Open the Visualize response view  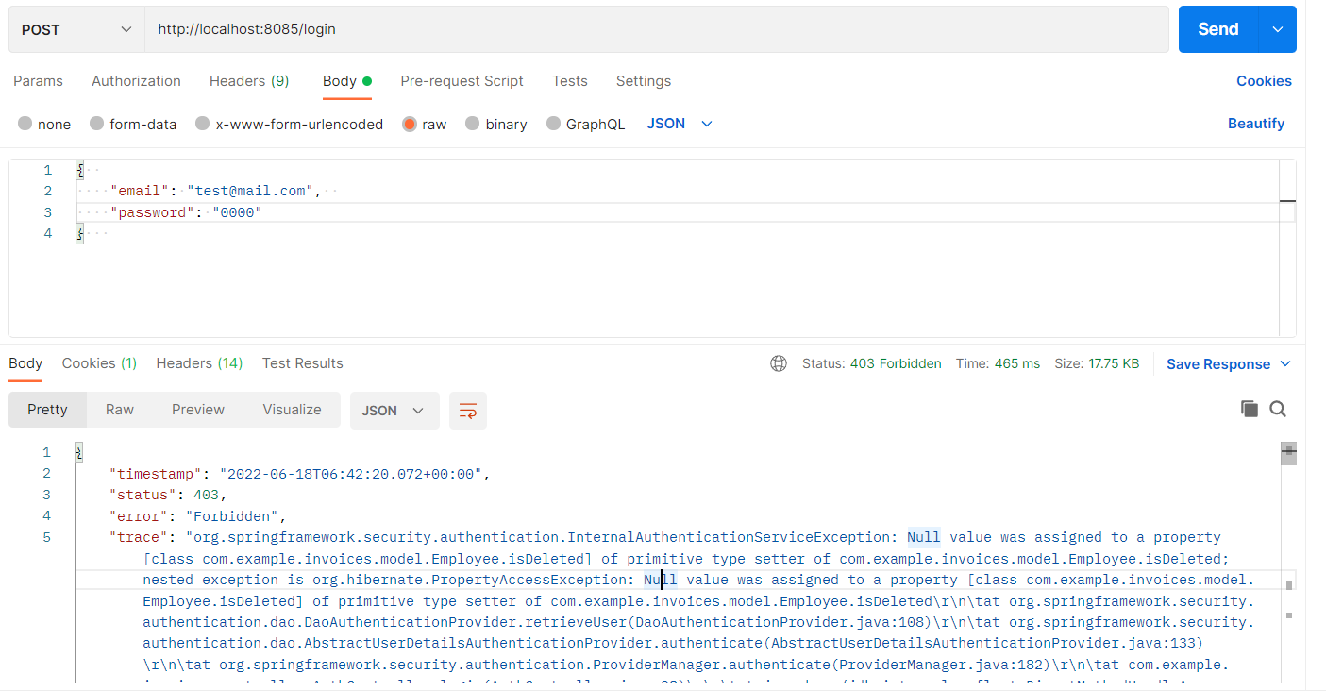[x=292, y=410]
